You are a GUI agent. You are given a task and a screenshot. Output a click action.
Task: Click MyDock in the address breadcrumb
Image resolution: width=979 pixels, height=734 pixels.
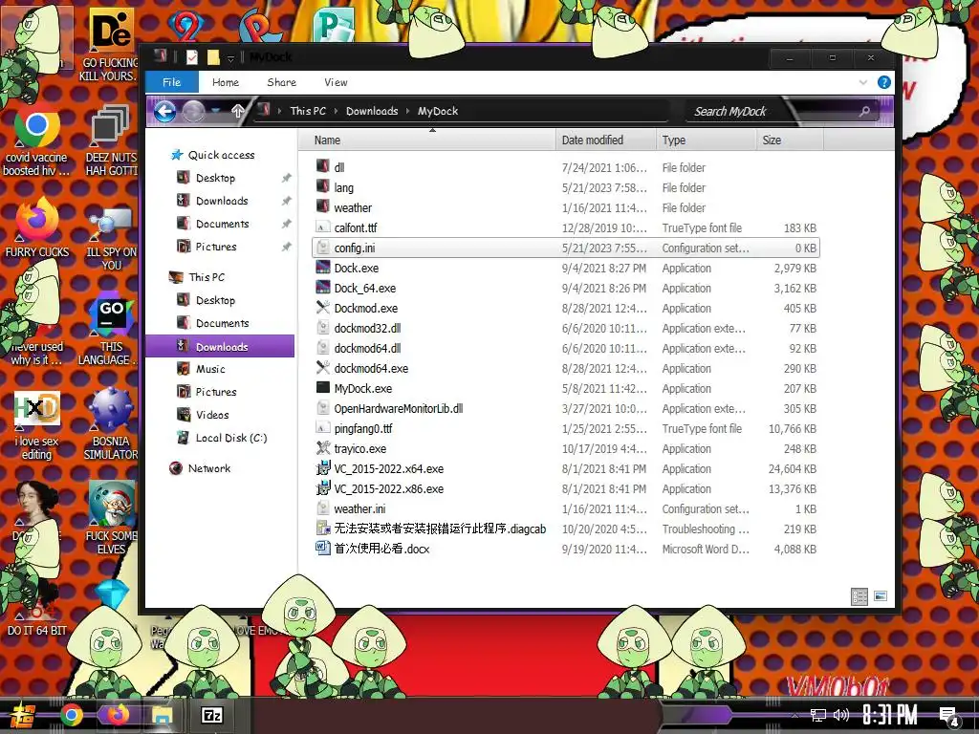pos(438,111)
